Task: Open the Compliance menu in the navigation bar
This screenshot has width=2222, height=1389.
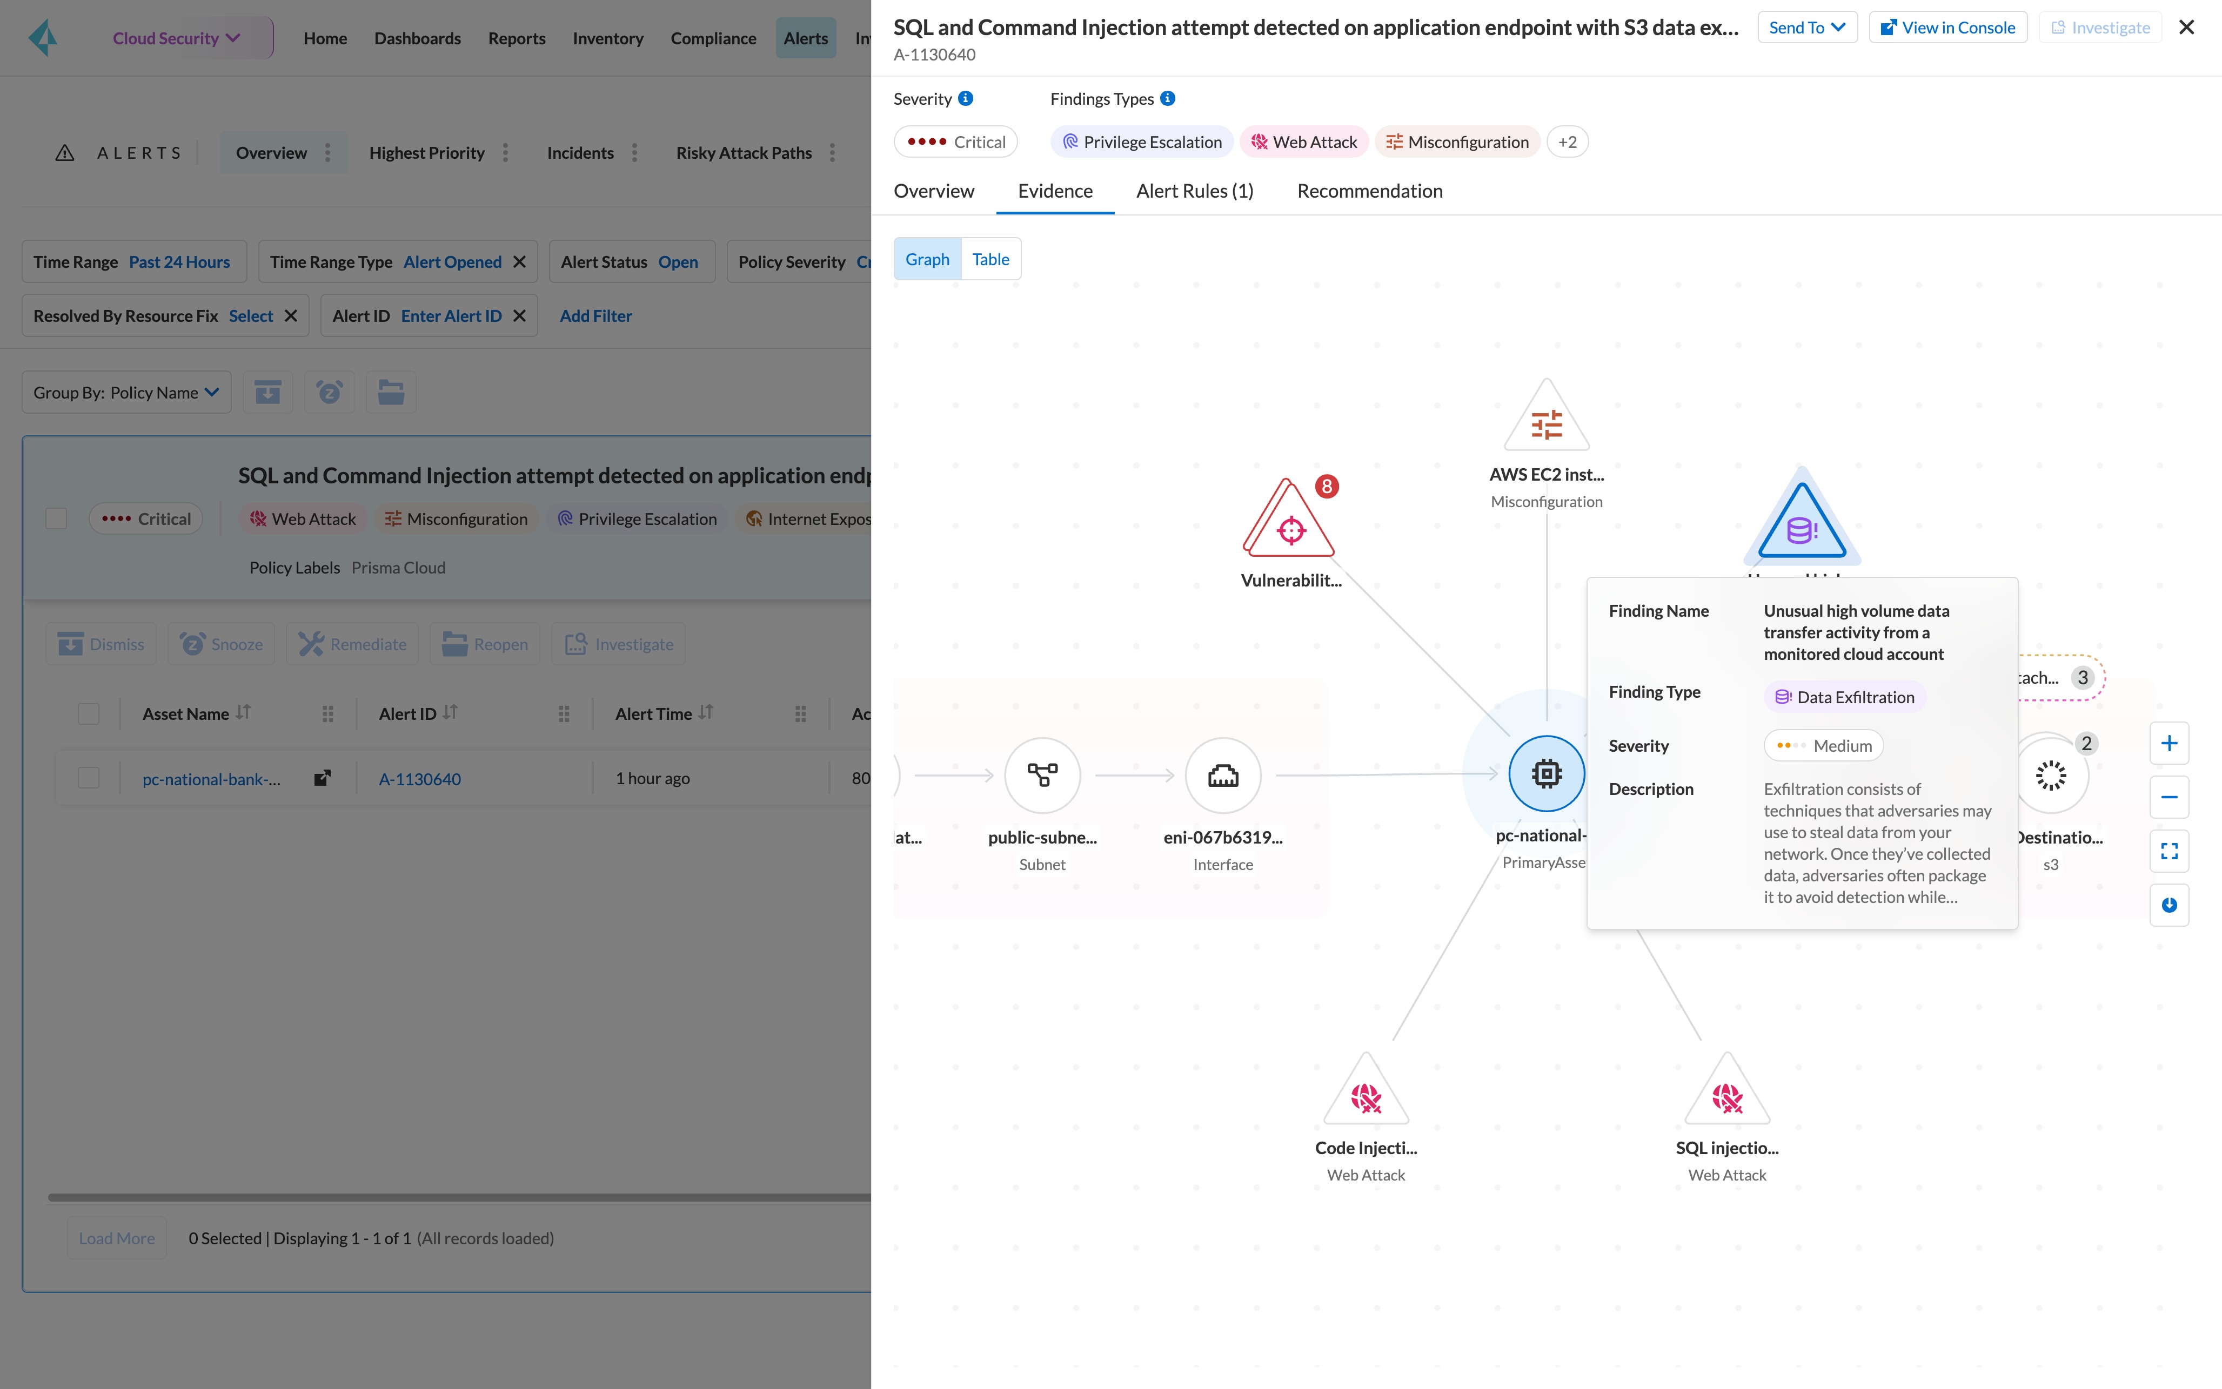Action: click(x=713, y=38)
